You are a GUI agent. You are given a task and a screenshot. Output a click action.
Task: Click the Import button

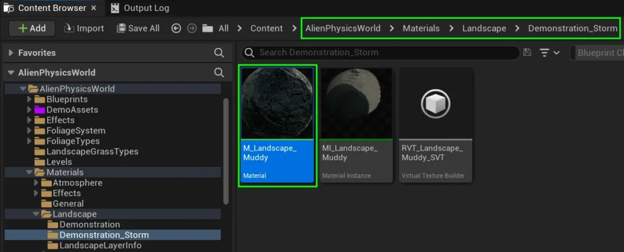[84, 29]
